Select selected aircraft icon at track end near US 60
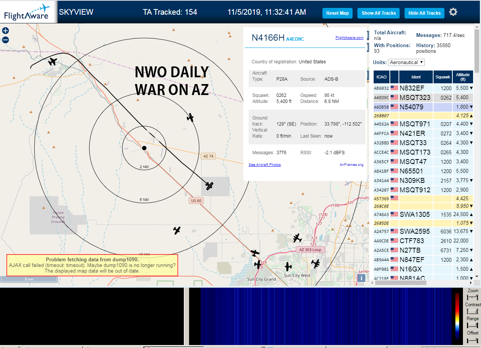 pyautogui.click(x=209, y=185)
